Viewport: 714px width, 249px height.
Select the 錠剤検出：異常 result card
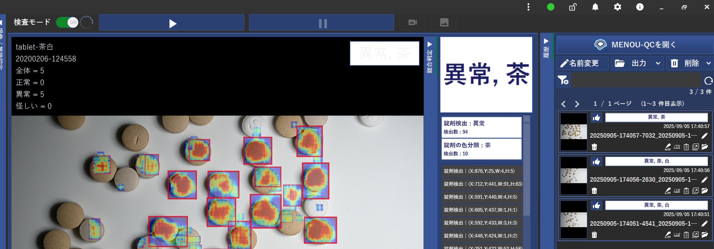482,127
